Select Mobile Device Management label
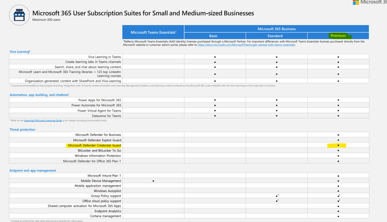Screen dimensions: 387x222 [101, 181]
